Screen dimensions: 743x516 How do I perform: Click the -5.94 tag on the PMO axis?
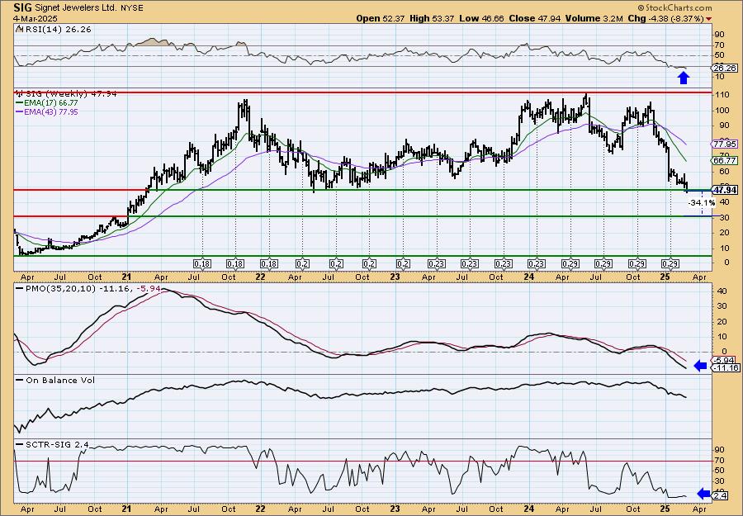[725, 360]
